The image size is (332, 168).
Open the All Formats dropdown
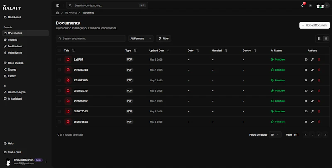[x=141, y=39]
